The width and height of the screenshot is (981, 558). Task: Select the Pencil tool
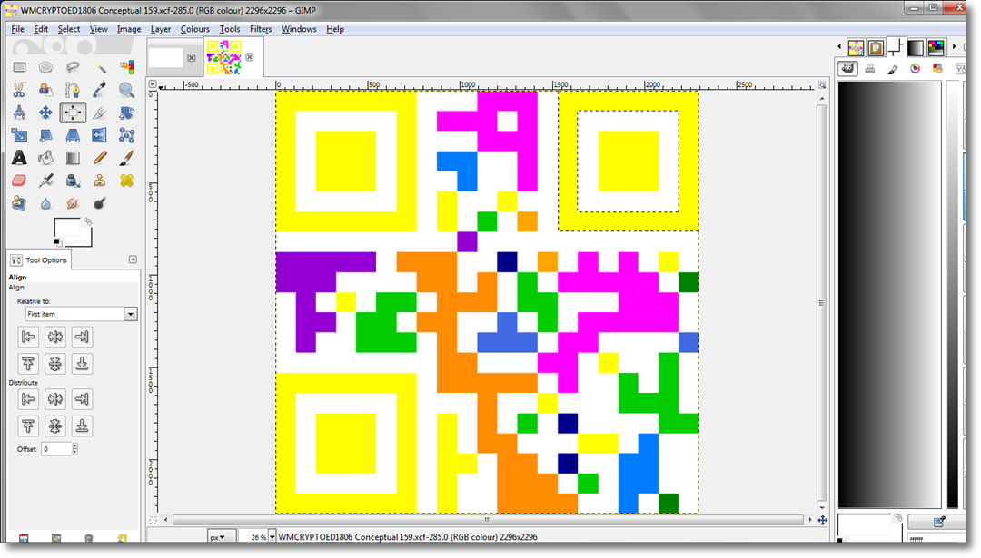[100, 158]
